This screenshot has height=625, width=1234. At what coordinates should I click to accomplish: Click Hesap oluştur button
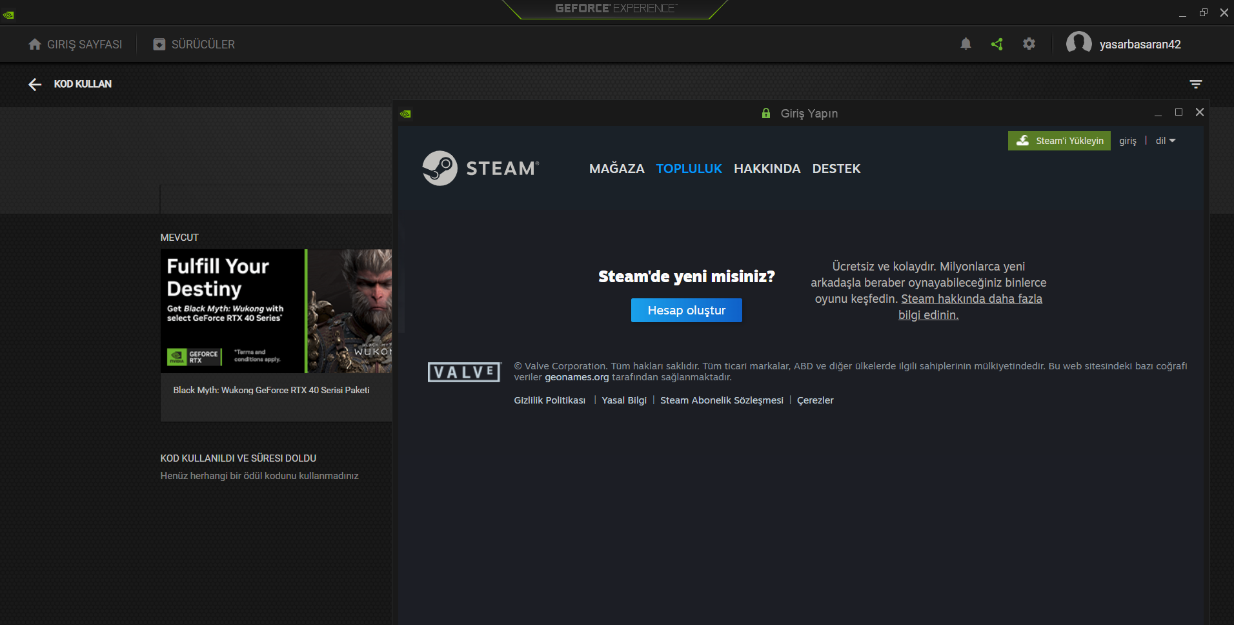pyautogui.click(x=687, y=311)
